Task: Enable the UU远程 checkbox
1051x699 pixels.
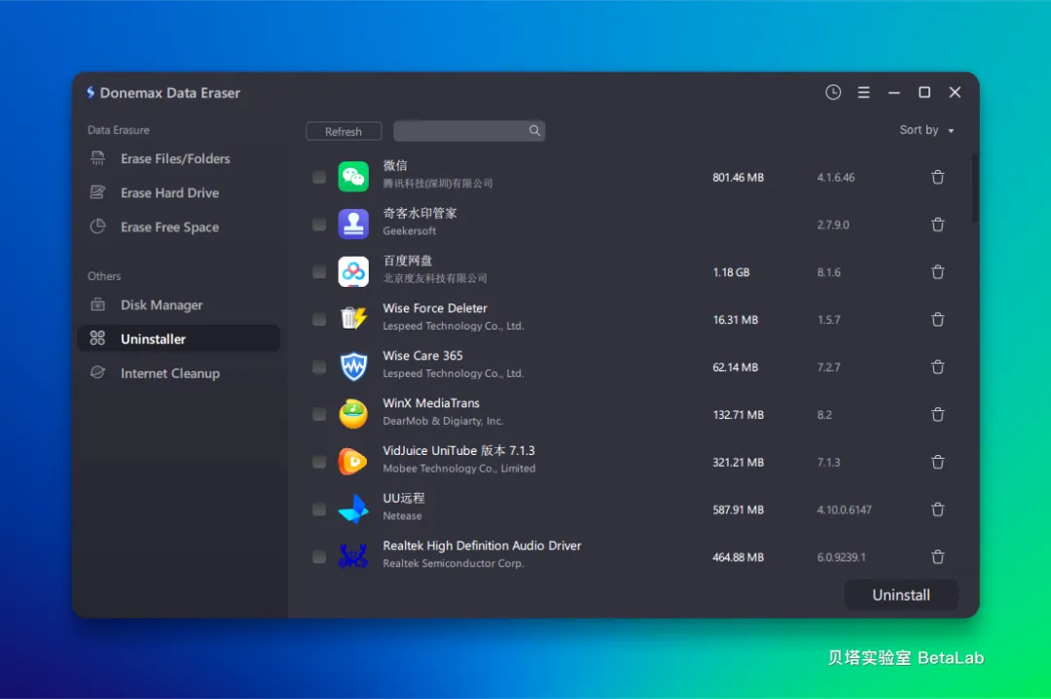Action: 319,509
